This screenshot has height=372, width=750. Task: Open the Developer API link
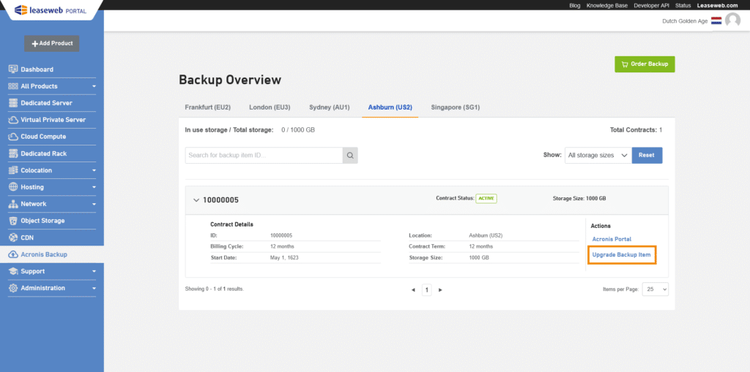click(x=651, y=5)
